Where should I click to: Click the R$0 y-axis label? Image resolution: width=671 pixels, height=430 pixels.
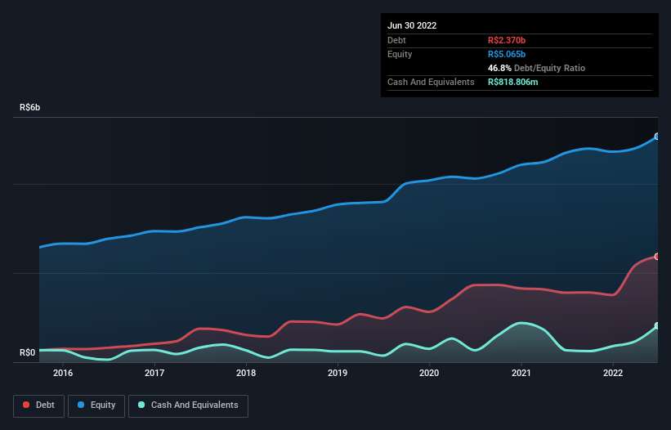tap(28, 352)
